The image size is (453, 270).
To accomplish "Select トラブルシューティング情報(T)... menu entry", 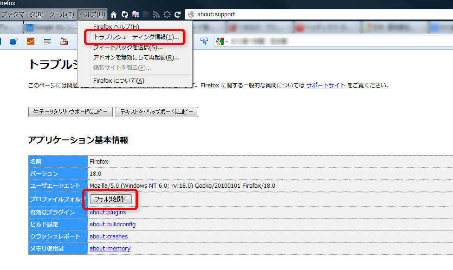I will point(136,37).
